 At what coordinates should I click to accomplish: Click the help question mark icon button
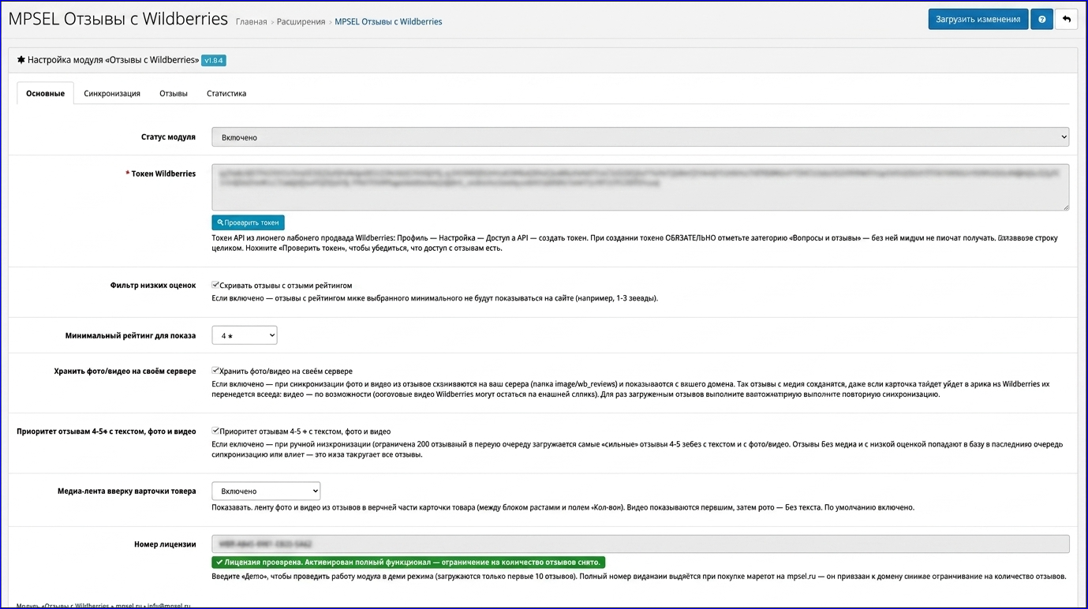point(1041,19)
